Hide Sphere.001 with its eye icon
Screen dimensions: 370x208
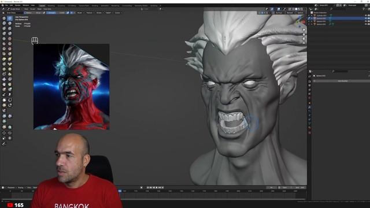pyautogui.click(x=365, y=24)
